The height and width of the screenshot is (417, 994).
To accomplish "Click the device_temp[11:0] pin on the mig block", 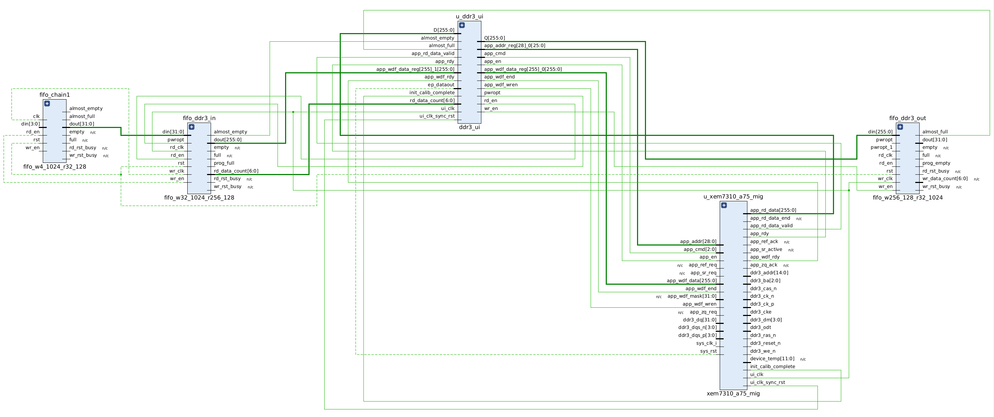I will pyautogui.click(x=772, y=359).
